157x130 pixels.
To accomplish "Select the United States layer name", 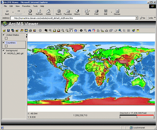I will coord(12,35).
